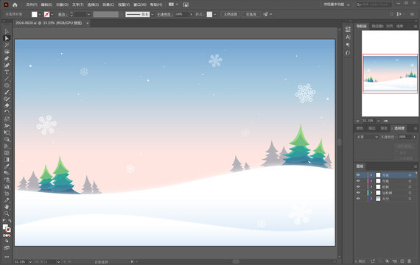
Task: Click the white fill color swatch in toolbar
Action: pyautogui.click(x=5, y=227)
